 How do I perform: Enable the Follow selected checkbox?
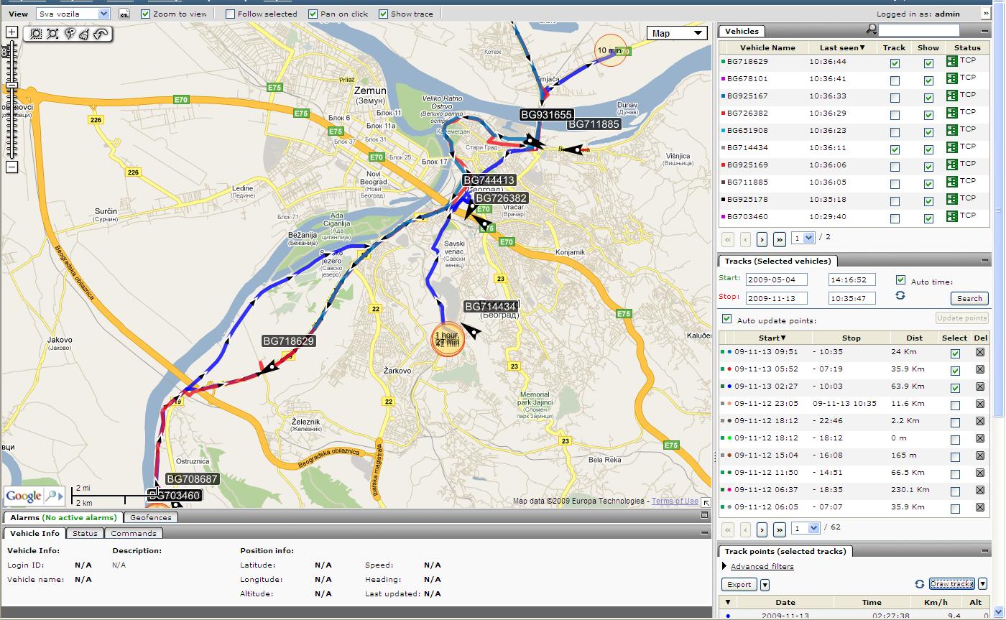point(231,14)
